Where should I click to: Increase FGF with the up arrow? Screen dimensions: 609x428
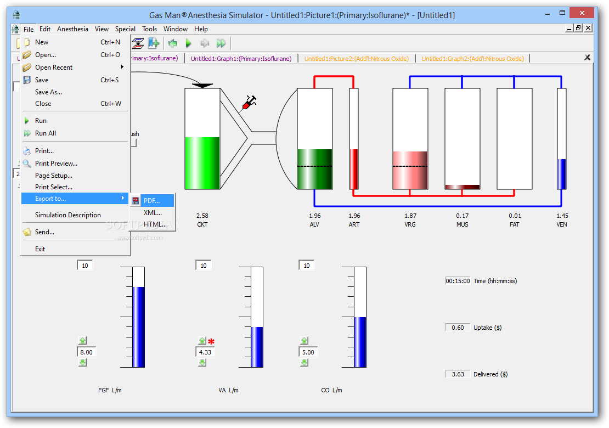click(x=83, y=341)
